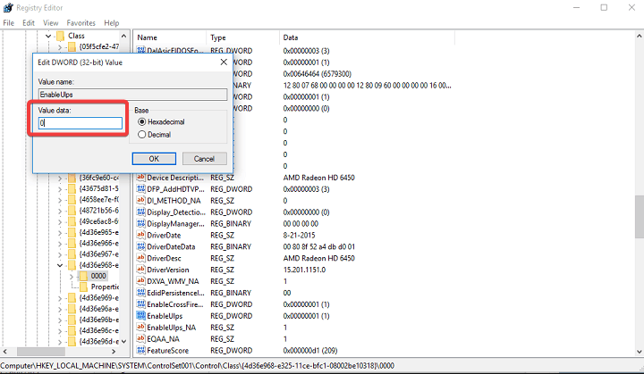The image size is (644, 374).
Task: Expand the {49ce6ac8 key node
Action: tap(60, 222)
